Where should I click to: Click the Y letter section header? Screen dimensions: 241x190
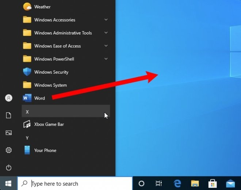[27, 138]
